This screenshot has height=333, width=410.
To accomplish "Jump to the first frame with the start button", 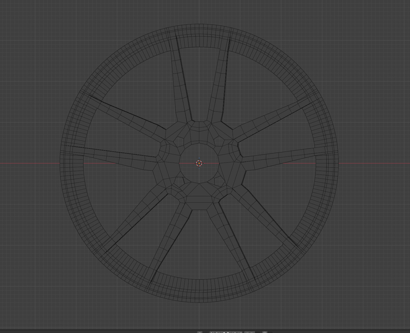I will coord(212,332).
